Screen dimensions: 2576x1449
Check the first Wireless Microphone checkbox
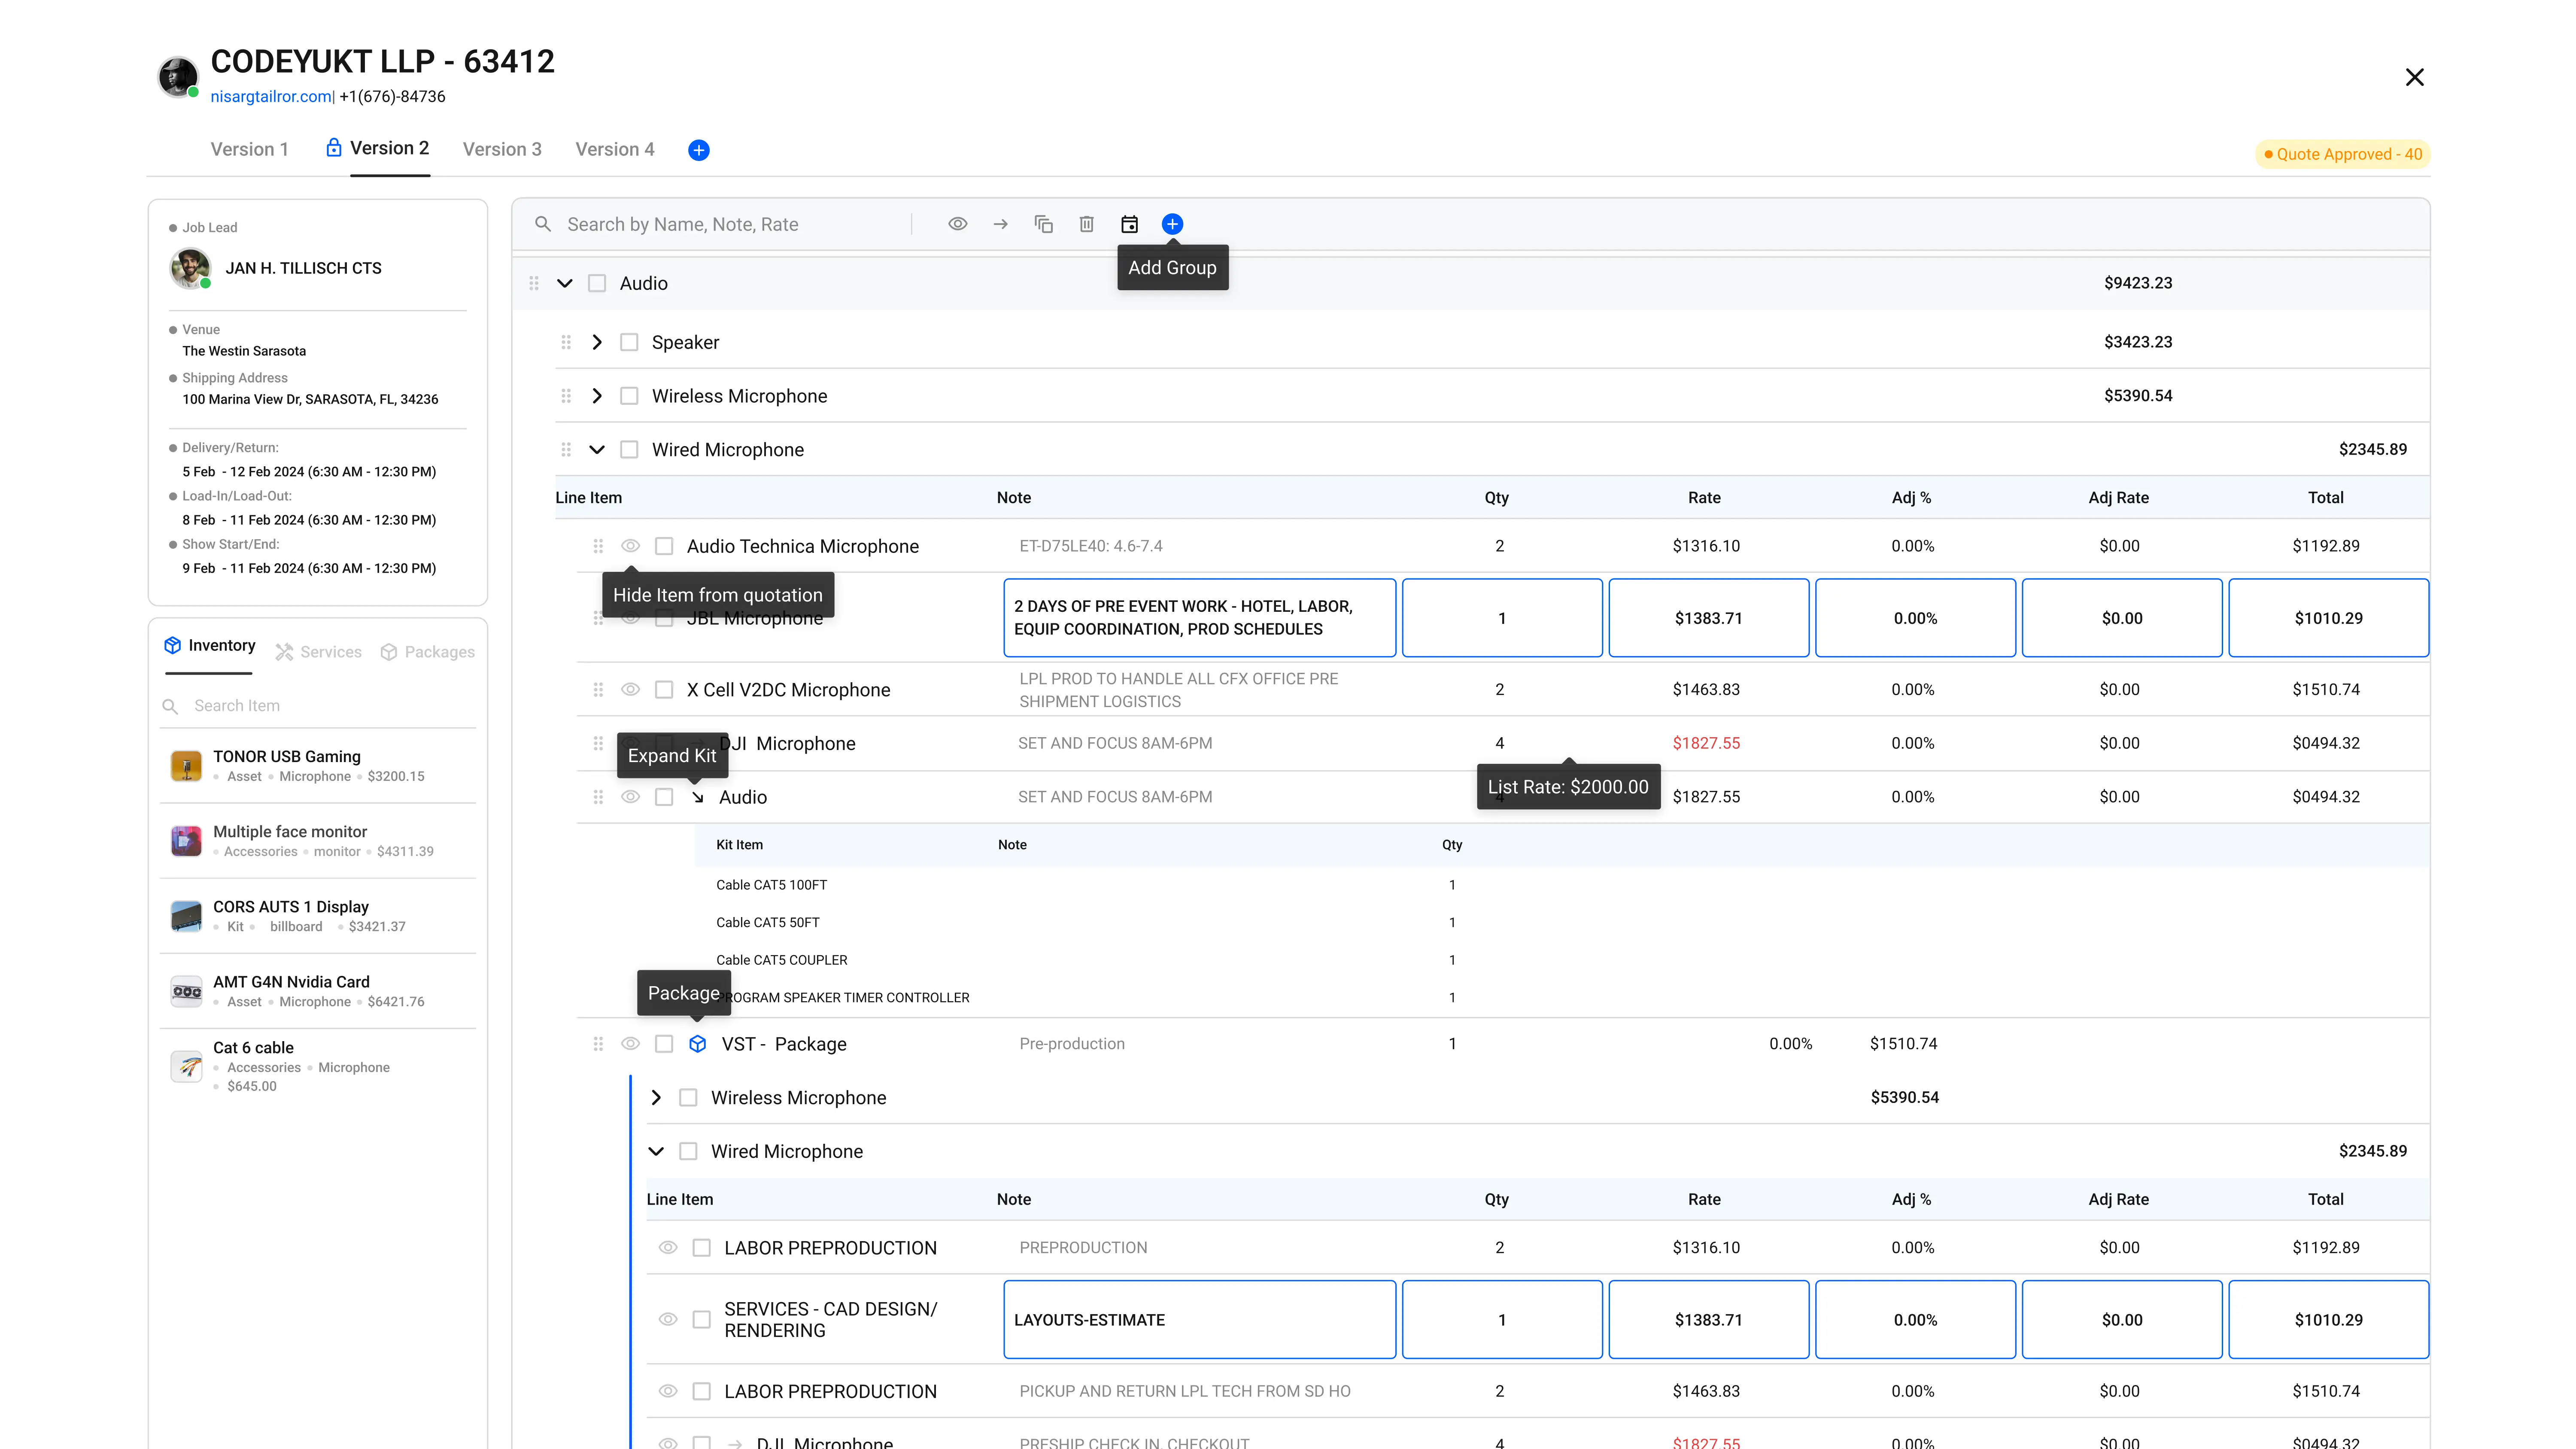point(629,396)
